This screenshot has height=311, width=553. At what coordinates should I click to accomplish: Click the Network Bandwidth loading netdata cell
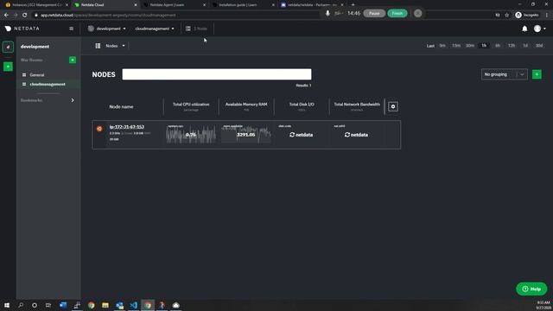point(356,135)
